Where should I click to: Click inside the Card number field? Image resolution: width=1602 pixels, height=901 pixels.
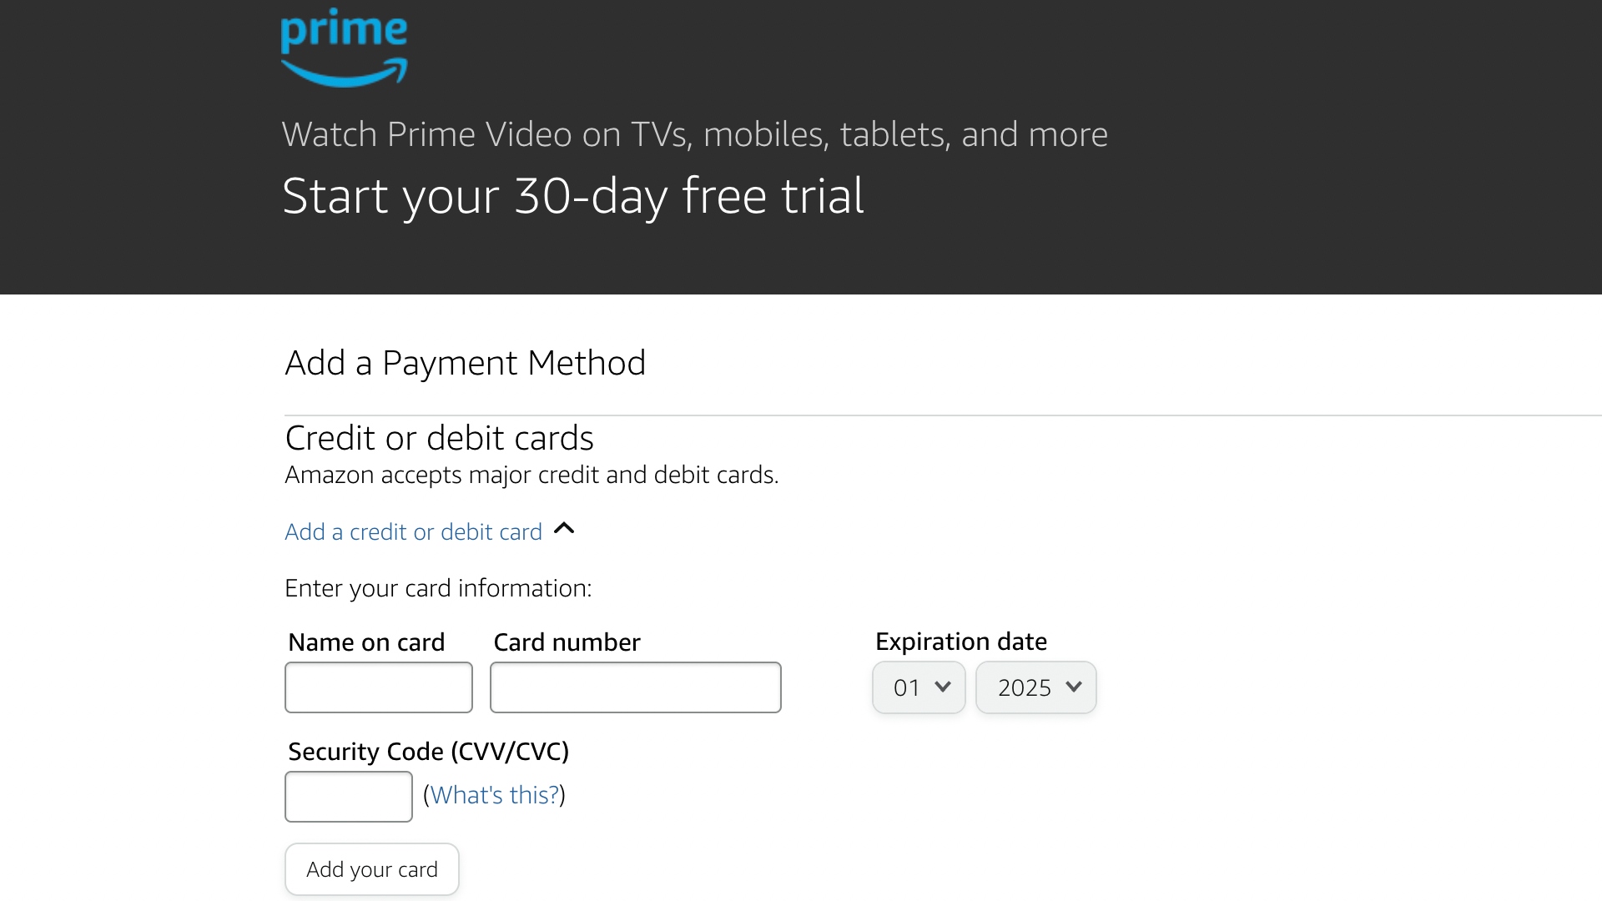pyautogui.click(x=635, y=687)
